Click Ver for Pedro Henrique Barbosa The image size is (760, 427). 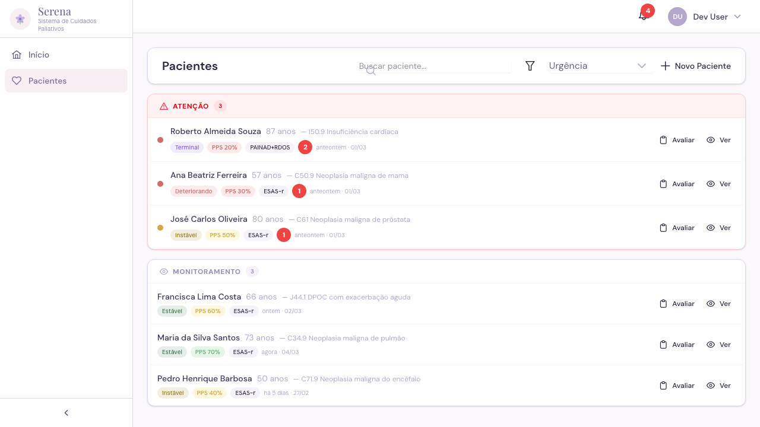[718, 385]
